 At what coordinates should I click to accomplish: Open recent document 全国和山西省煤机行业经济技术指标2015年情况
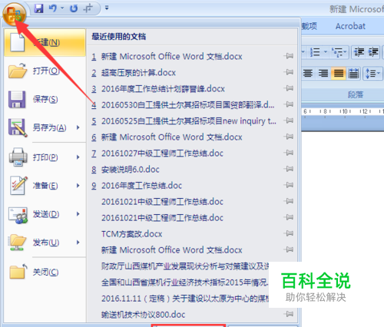[185, 282]
